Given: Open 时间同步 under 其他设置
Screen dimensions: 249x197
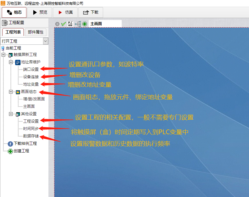Looking at the screenshot, I should 31,129.
